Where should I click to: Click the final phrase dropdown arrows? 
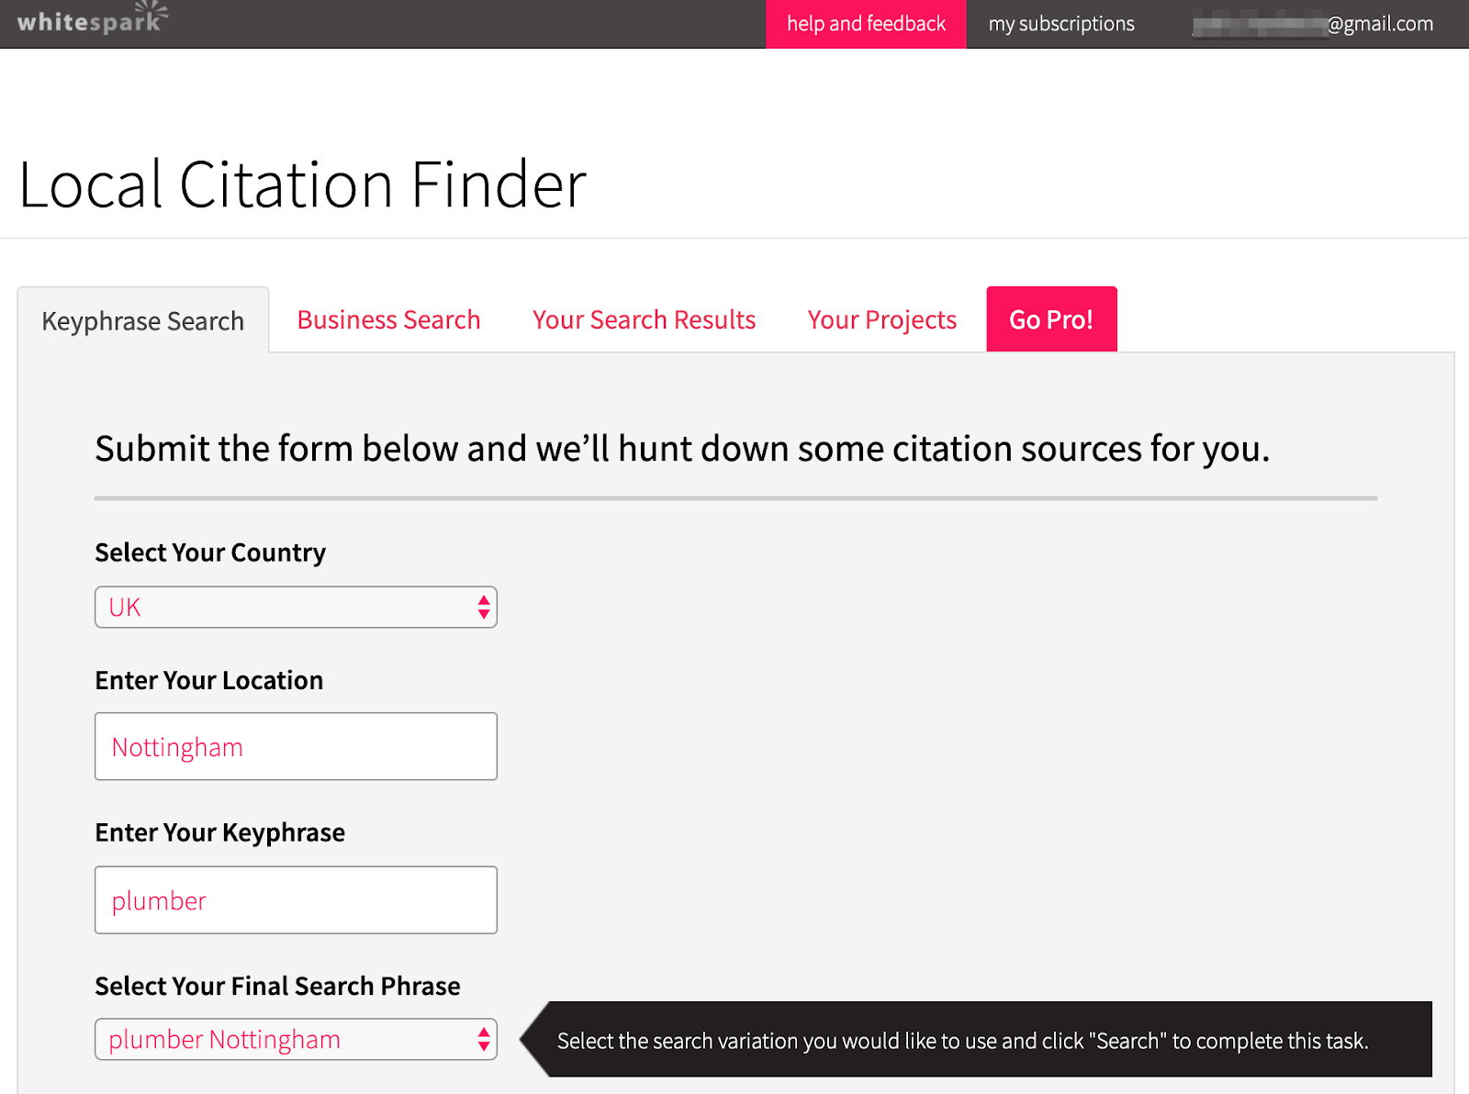(484, 1039)
